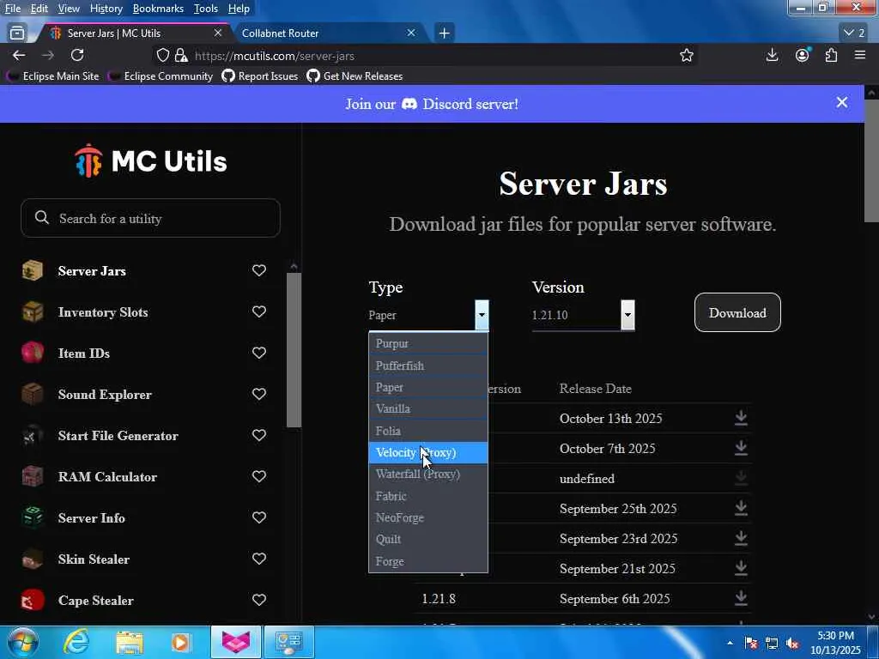Viewport: 879px width, 659px height.
Task: Go back to the previous page
Action: (19, 55)
